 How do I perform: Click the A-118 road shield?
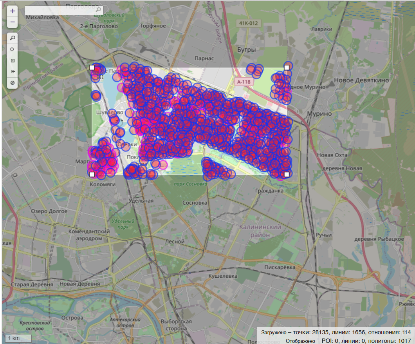click(x=244, y=82)
